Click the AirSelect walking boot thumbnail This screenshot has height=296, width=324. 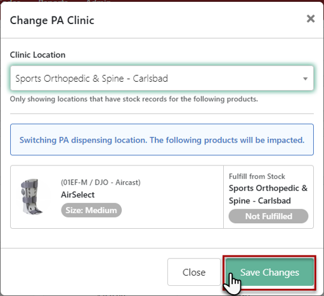(32, 196)
